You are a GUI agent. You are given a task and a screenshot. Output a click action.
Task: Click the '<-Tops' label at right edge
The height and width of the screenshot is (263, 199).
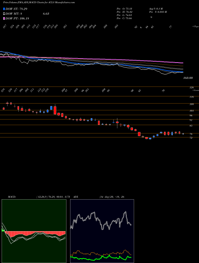click(x=195, y=27)
